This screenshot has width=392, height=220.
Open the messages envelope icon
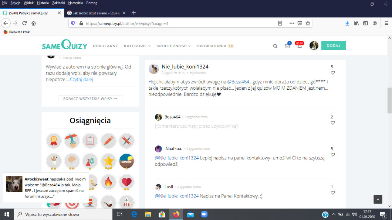pyautogui.click(x=287, y=46)
